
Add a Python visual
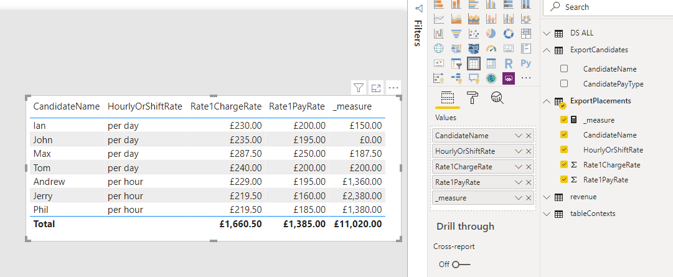(526, 63)
